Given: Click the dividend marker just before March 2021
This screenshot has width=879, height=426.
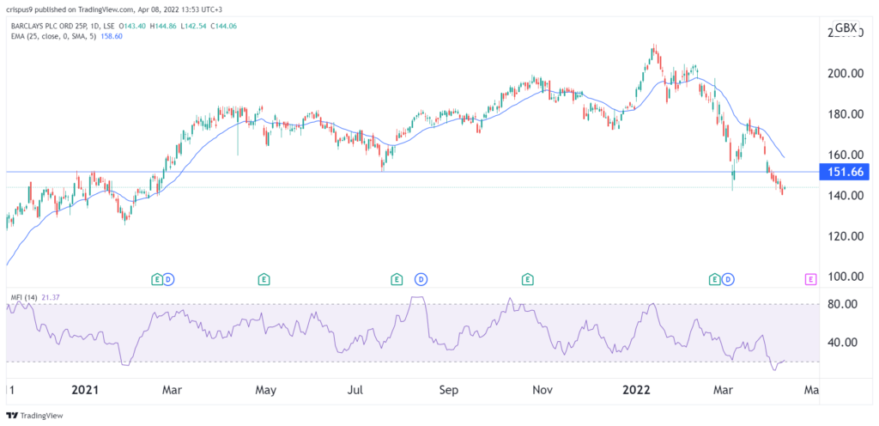Looking at the screenshot, I should (169, 278).
